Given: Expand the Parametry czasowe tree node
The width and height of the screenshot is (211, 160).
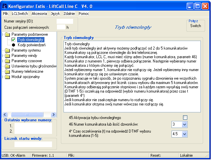Looking at the screenshot, I should pos(3,61).
